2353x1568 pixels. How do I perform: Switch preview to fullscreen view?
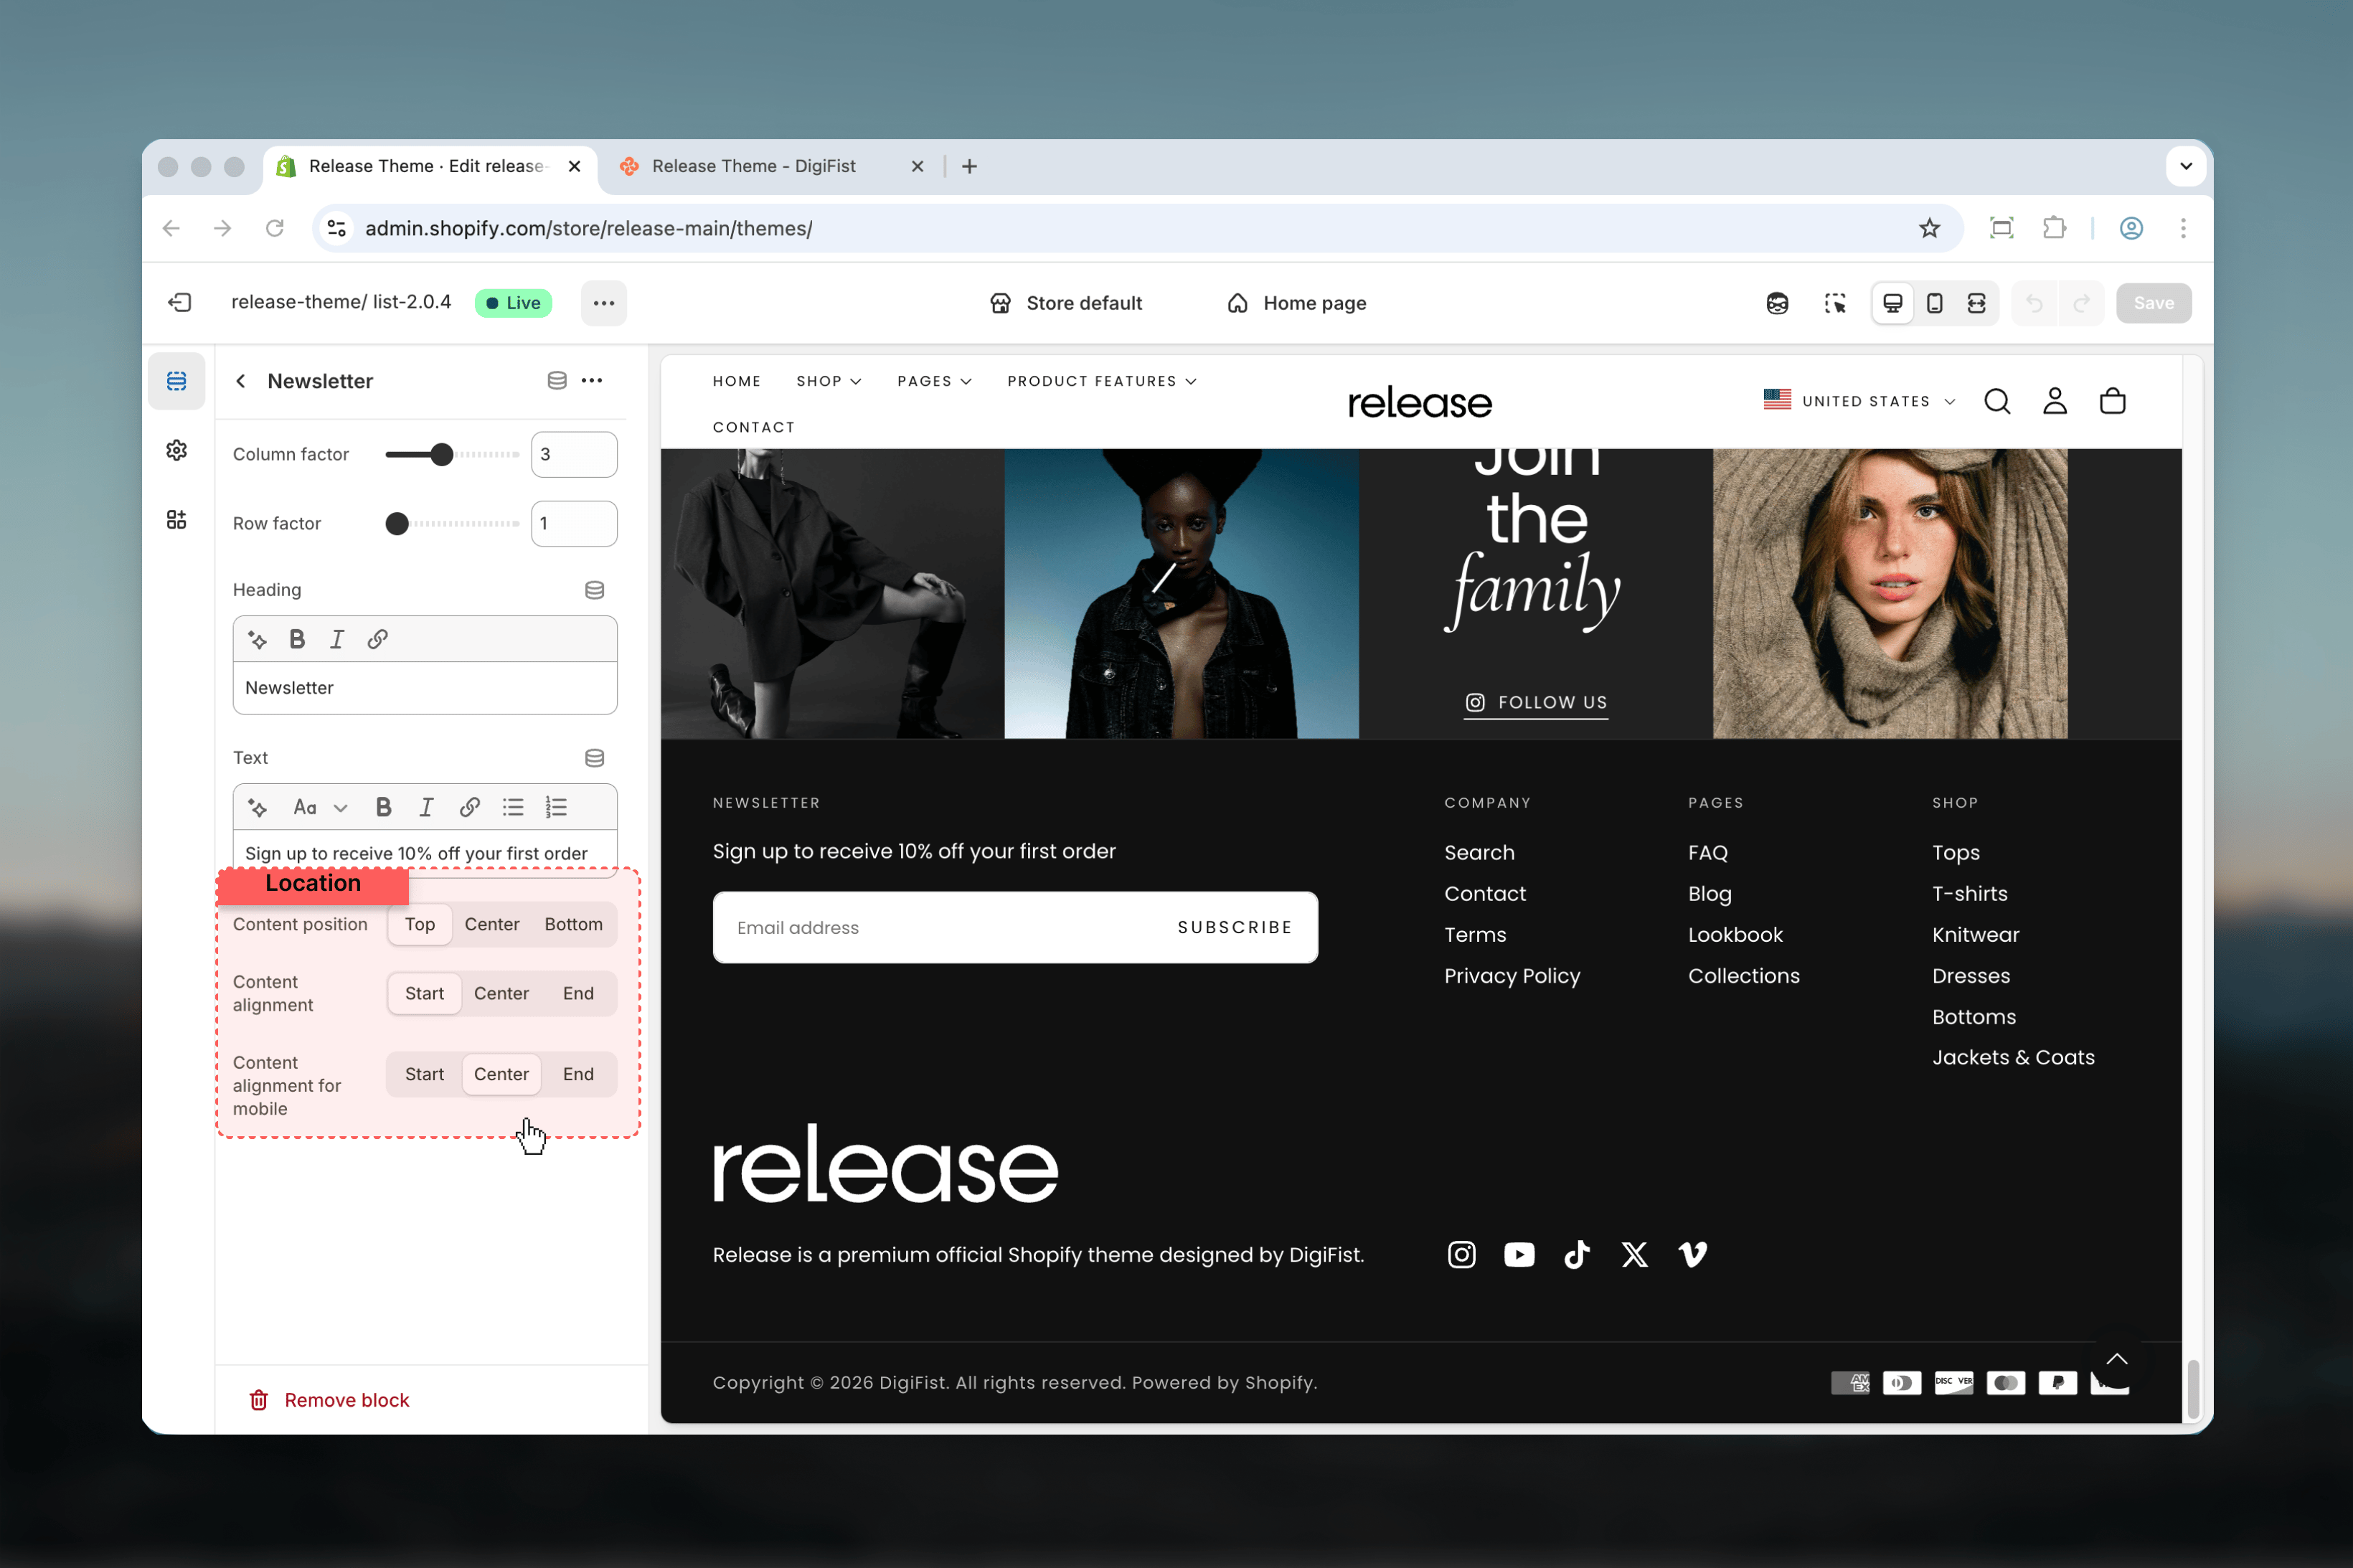pos(1977,303)
